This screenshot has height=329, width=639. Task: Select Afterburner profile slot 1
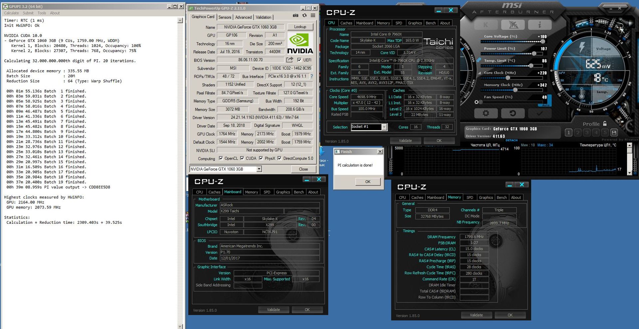tap(568, 133)
